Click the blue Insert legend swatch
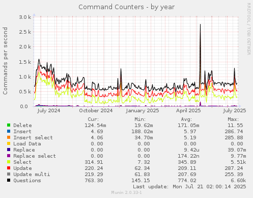This screenshot has height=198, width=253. 9,131
